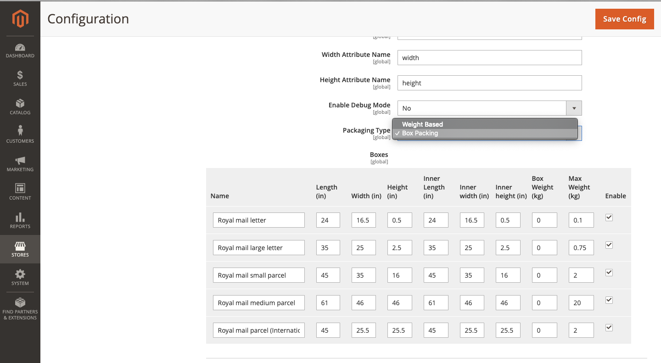This screenshot has width=661, height=363.
Task: Open the Catalog sidebar icon
Action: point(20,106)
